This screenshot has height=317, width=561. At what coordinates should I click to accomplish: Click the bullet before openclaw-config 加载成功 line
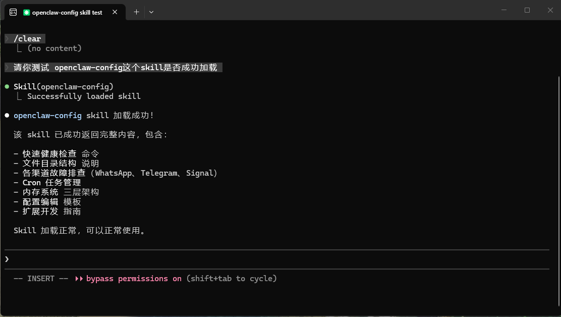pyautogui.click(x=6, y=115)
